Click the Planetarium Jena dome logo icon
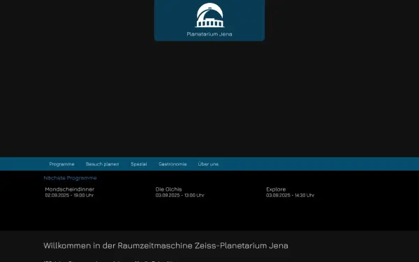 click(x=209, y=15)
